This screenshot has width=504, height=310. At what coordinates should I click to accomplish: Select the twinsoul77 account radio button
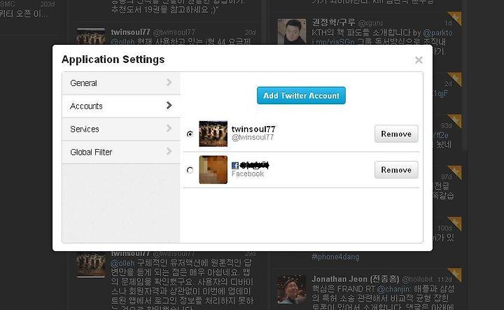tap(190, 134)
